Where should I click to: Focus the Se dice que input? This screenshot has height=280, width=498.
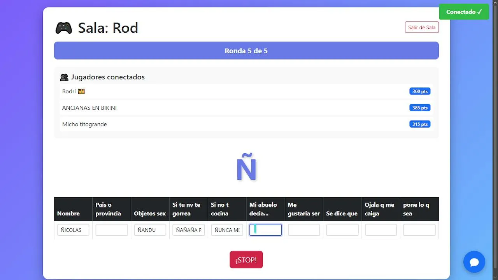click(342, 230)
